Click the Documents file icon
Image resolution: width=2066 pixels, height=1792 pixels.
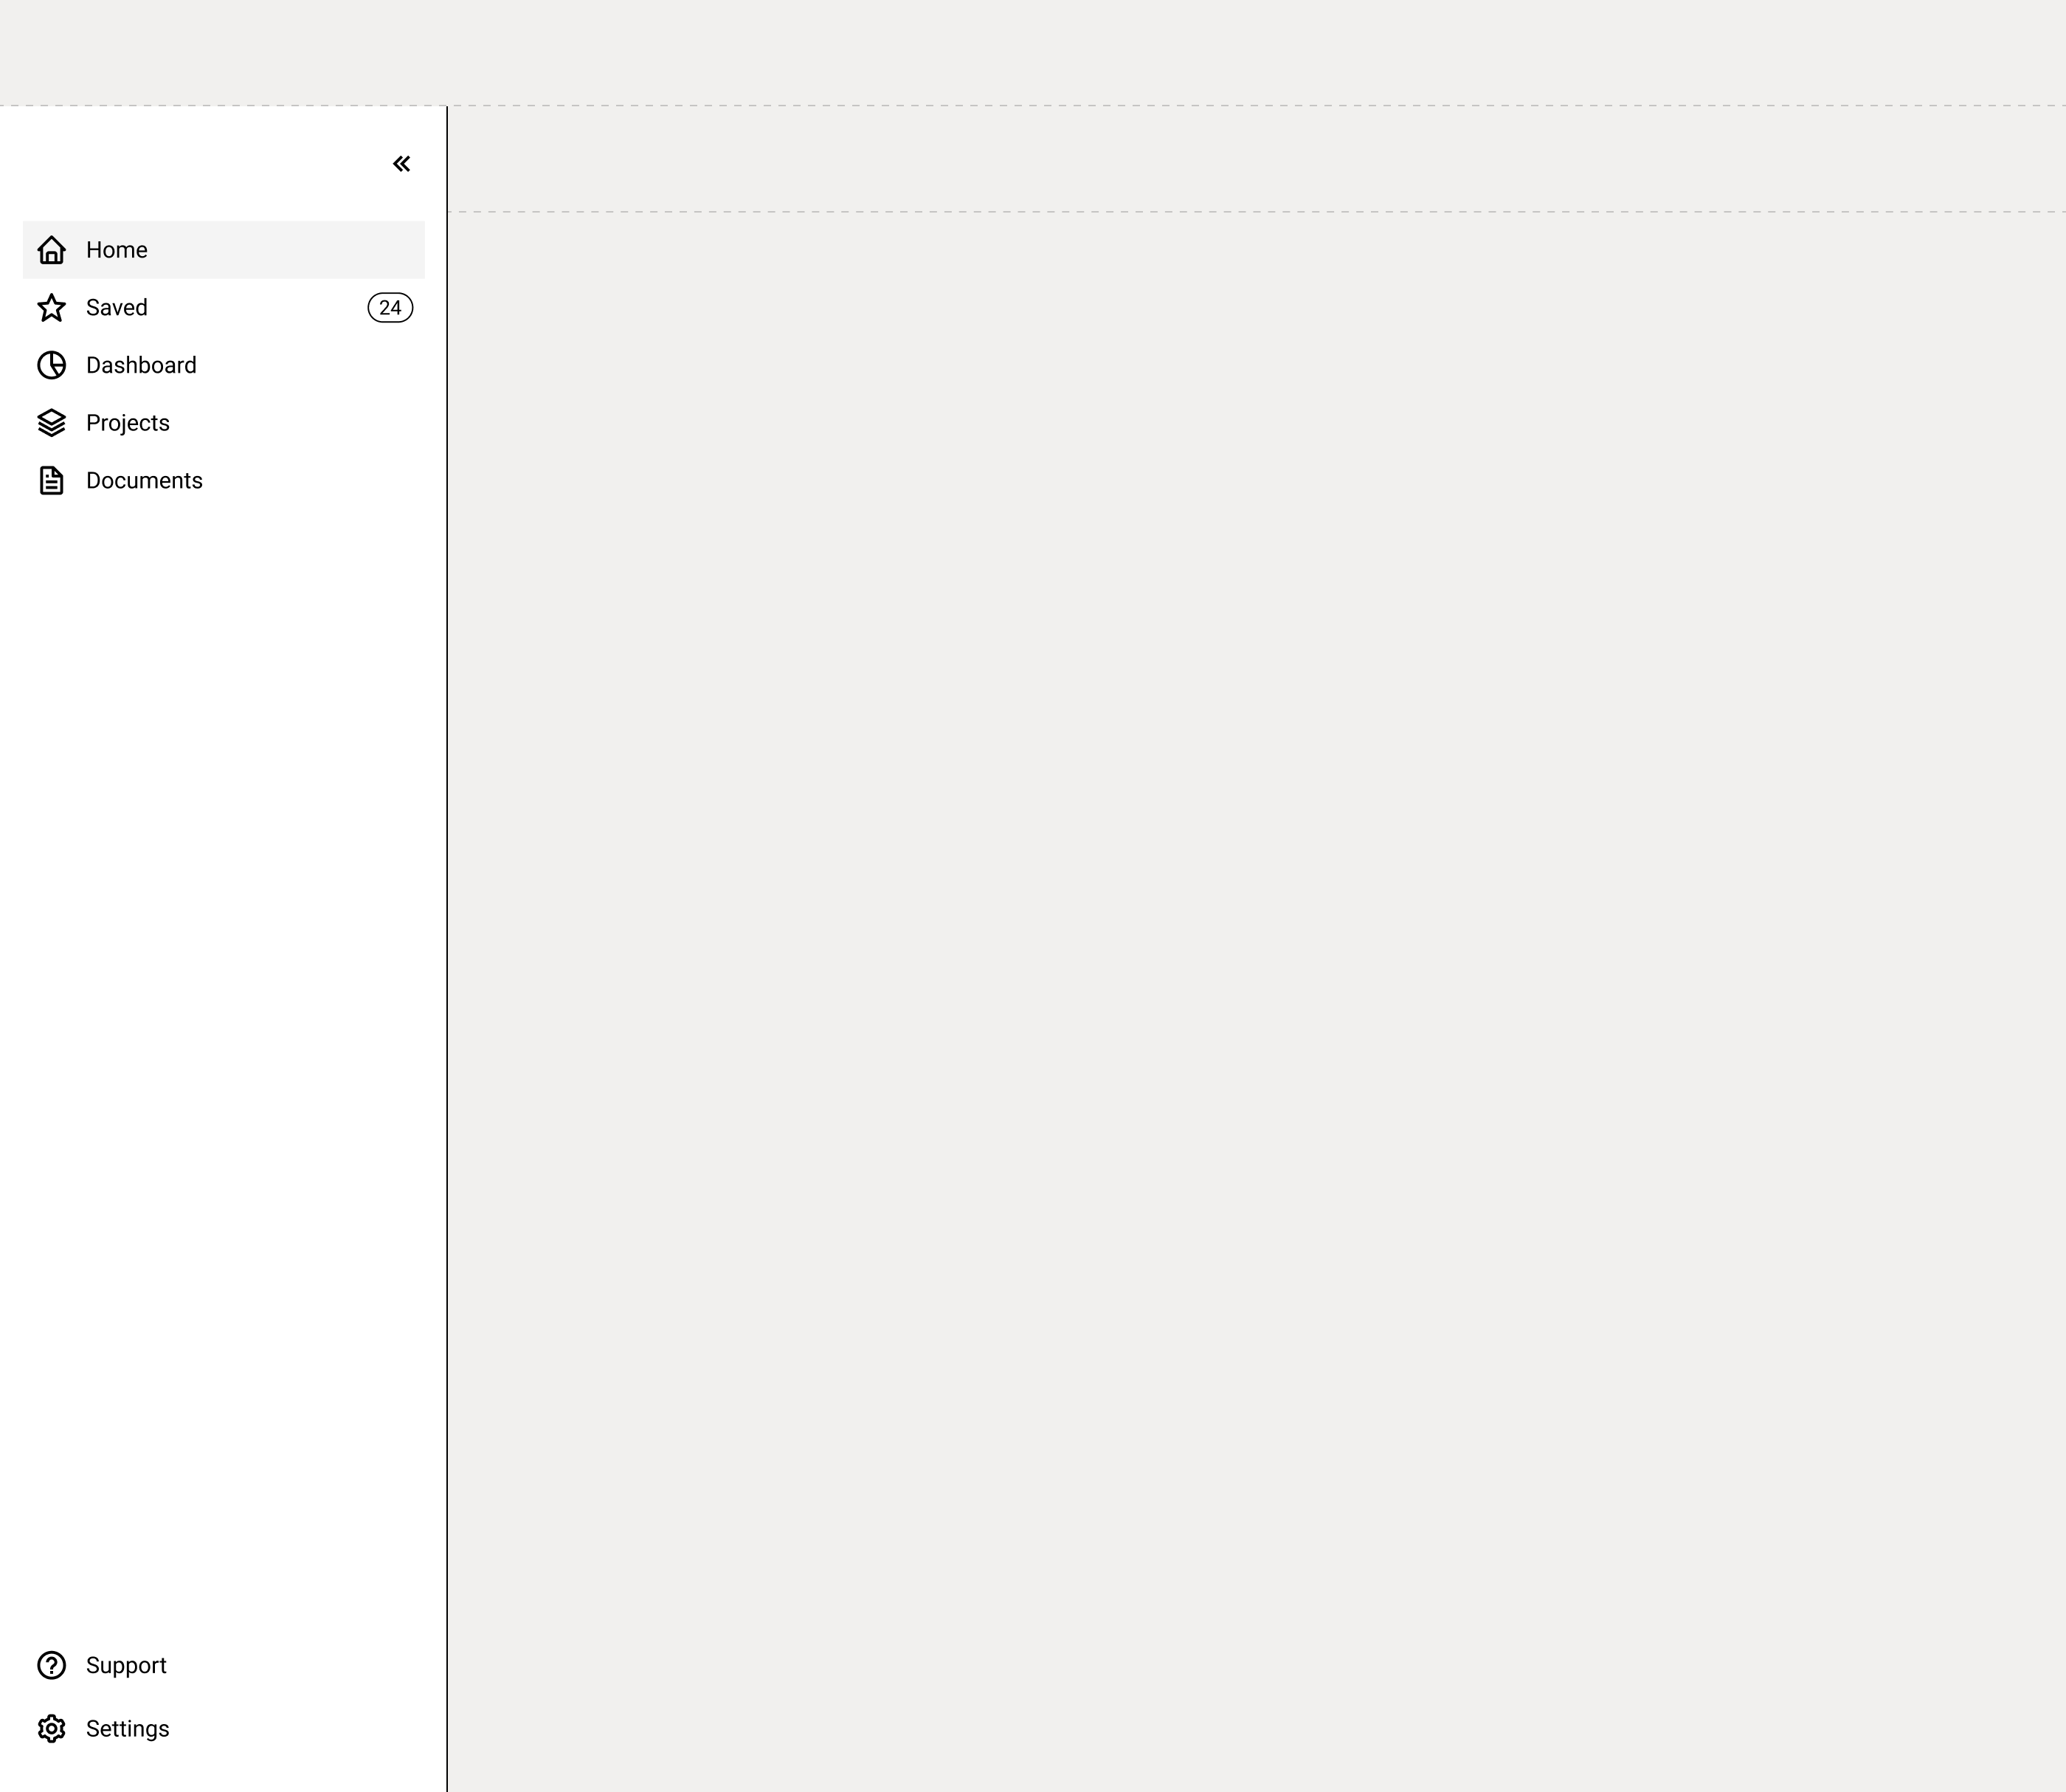(52, 481)
